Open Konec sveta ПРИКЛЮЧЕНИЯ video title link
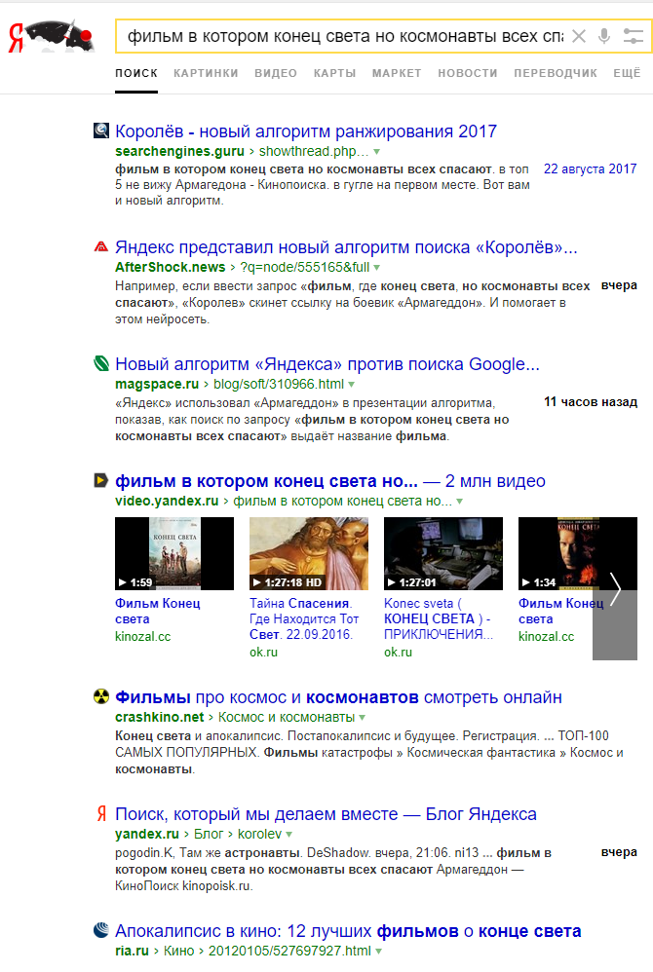Screen dimensions: 653x972 439,618
